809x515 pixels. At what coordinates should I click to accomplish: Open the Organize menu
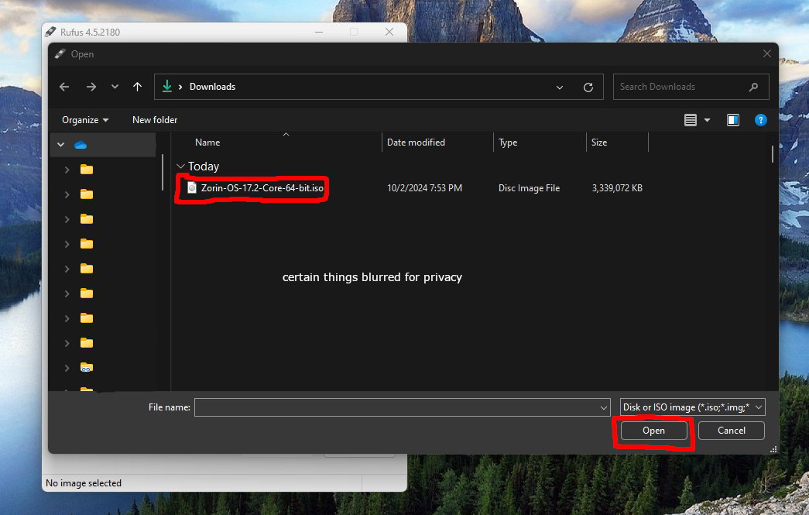(85, 120)
